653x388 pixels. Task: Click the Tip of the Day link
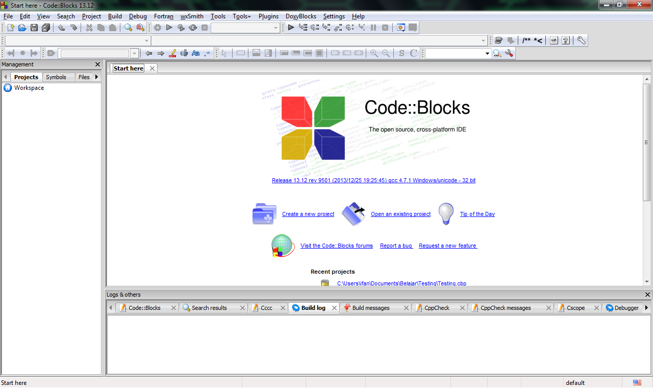coord(478,214)
